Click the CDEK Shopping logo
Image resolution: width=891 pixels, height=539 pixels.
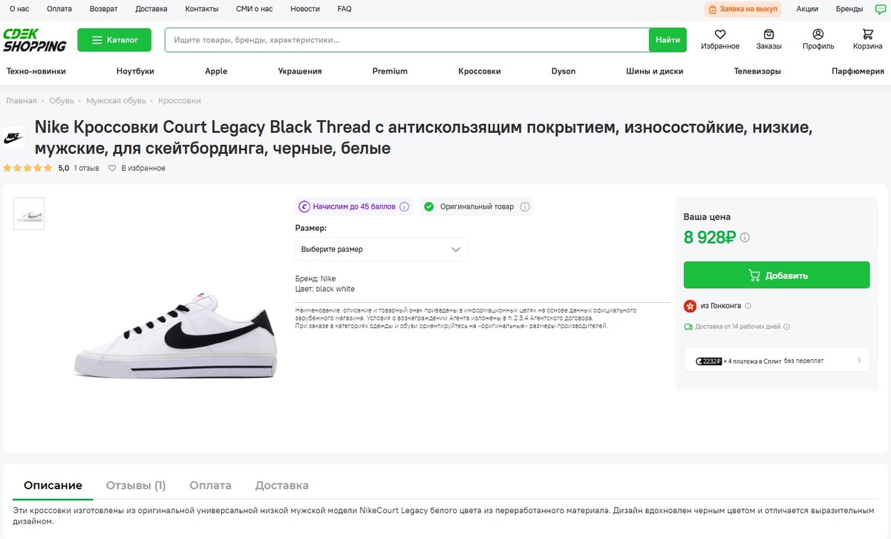(x=36, y=40)
